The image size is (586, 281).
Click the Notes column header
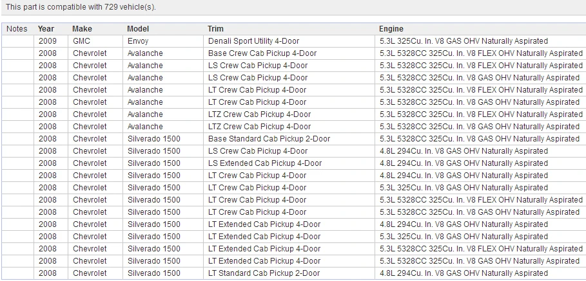pos(17,29)
